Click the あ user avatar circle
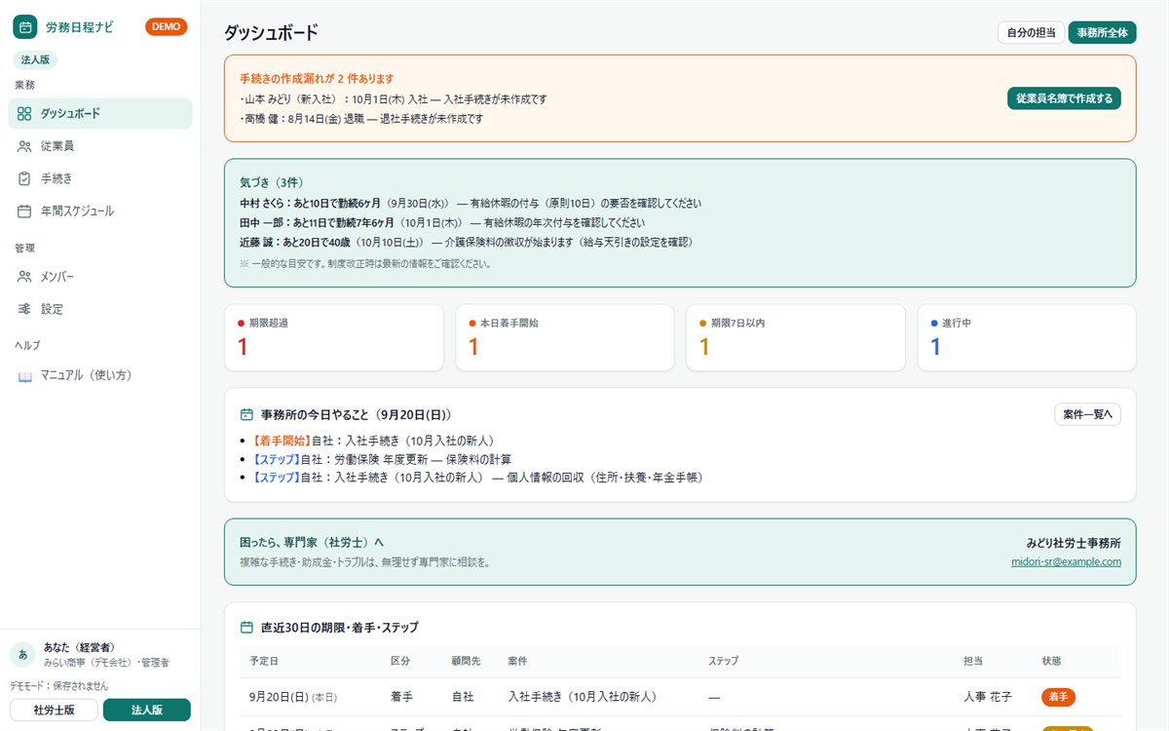 (x=22, y=654)
